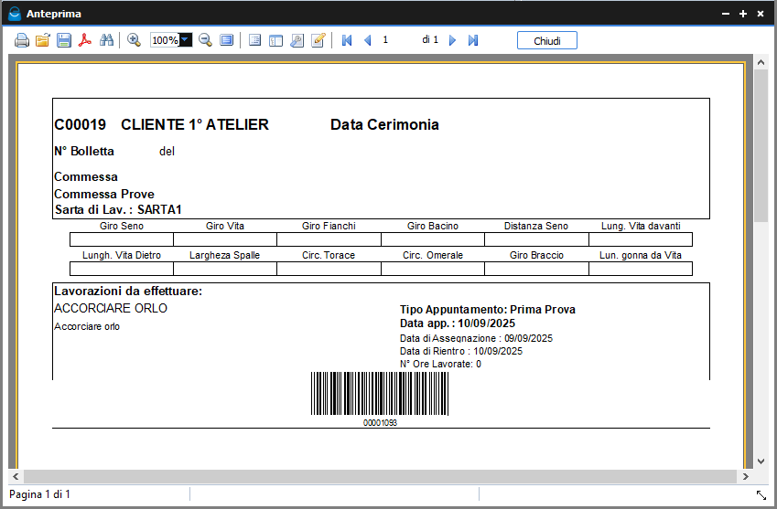Open a report file via folder icon

point(43,40)
